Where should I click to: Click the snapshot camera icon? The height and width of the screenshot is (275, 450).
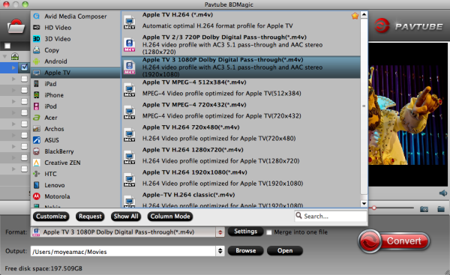tap(424, 209)
